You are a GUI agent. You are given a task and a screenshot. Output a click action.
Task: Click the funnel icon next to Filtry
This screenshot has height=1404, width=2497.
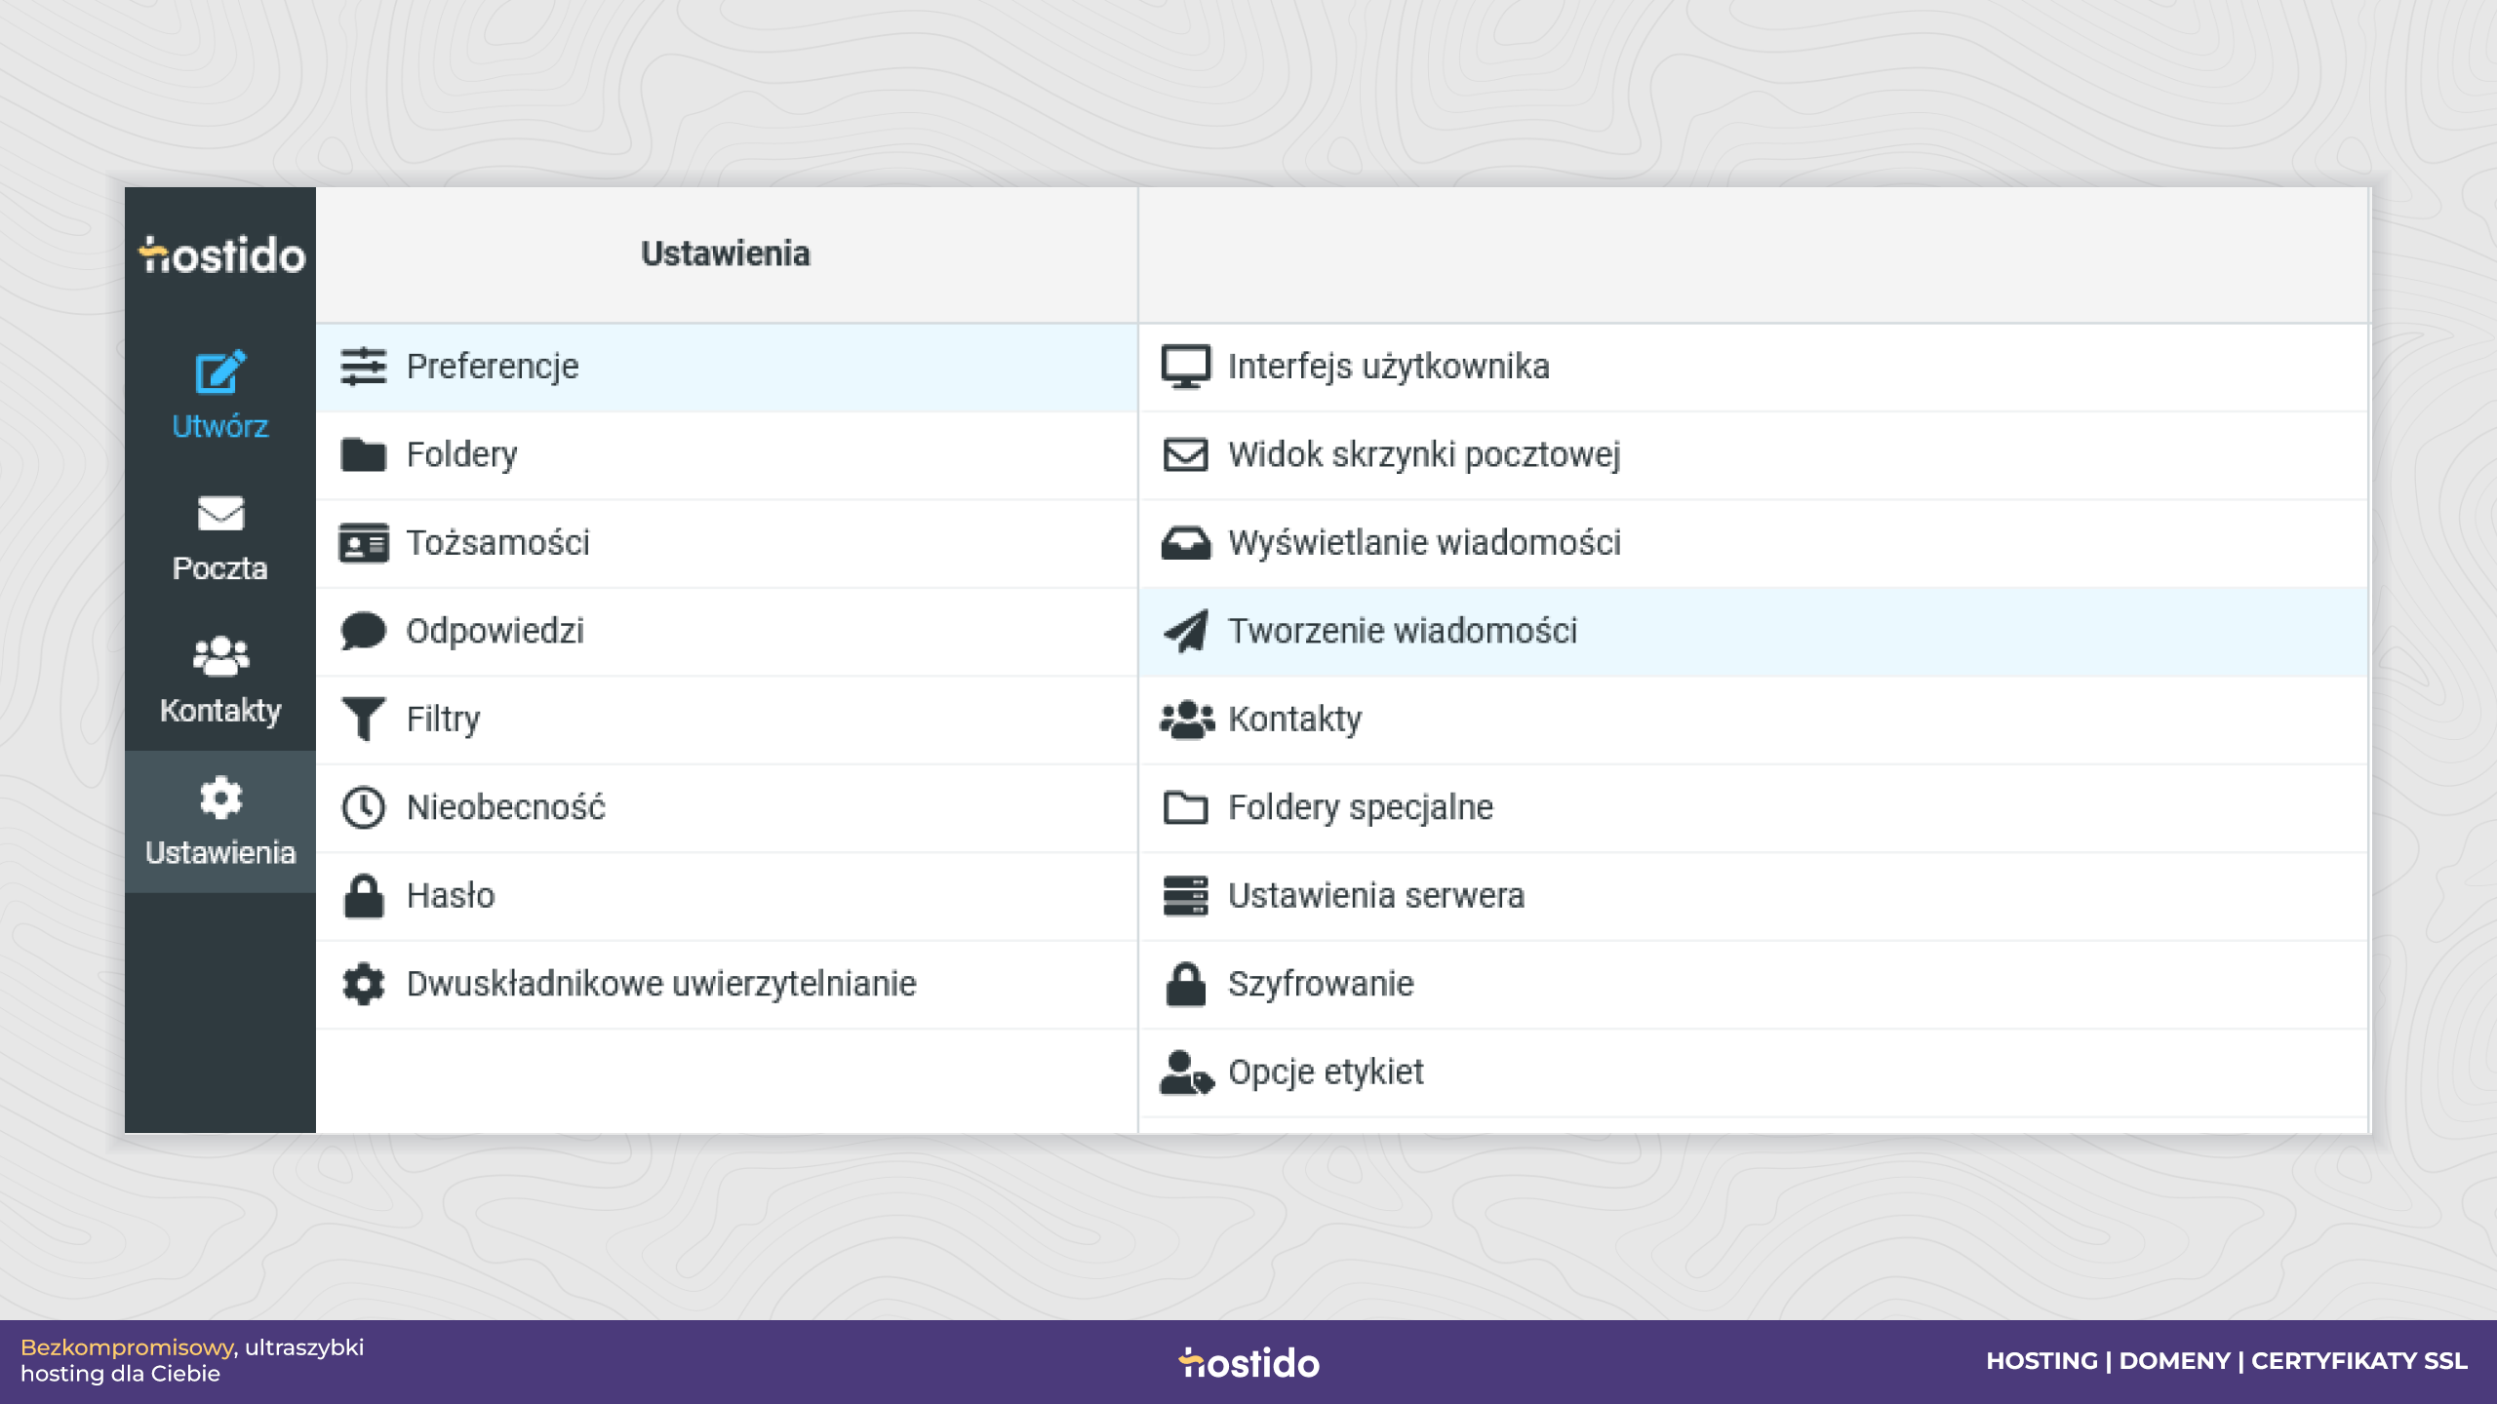[x=364, y=720]
